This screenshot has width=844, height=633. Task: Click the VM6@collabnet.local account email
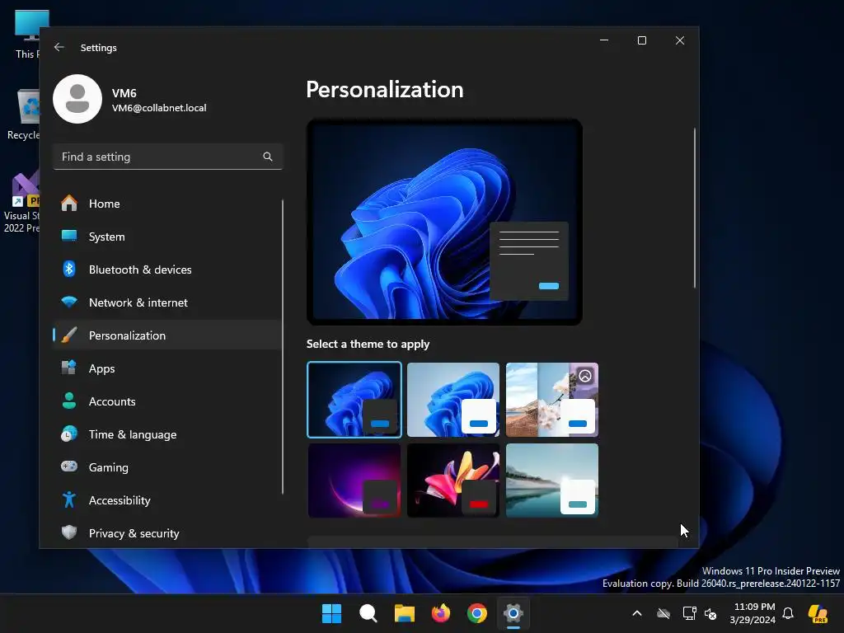point(159,108)
